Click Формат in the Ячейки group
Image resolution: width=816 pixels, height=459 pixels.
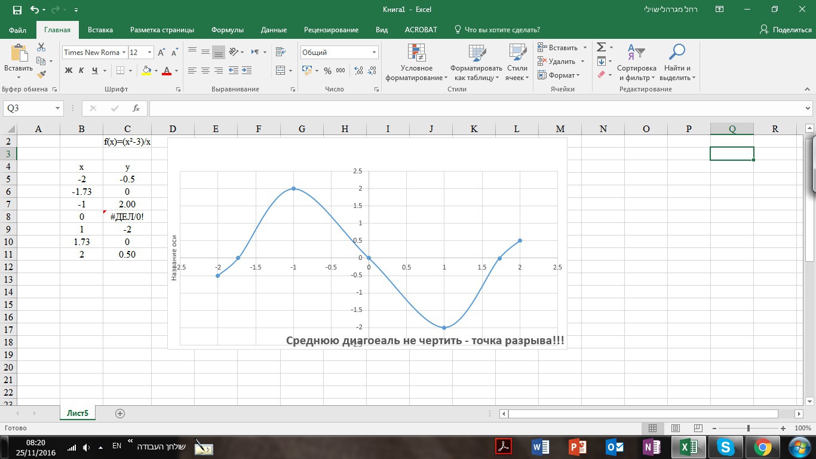click(559, 75)
